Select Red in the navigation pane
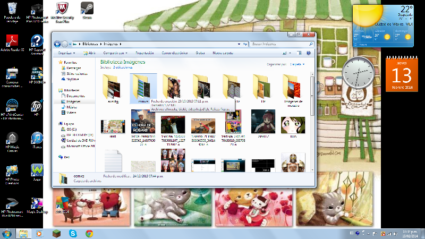The image size is (425, 239). (x=64, y=157)
